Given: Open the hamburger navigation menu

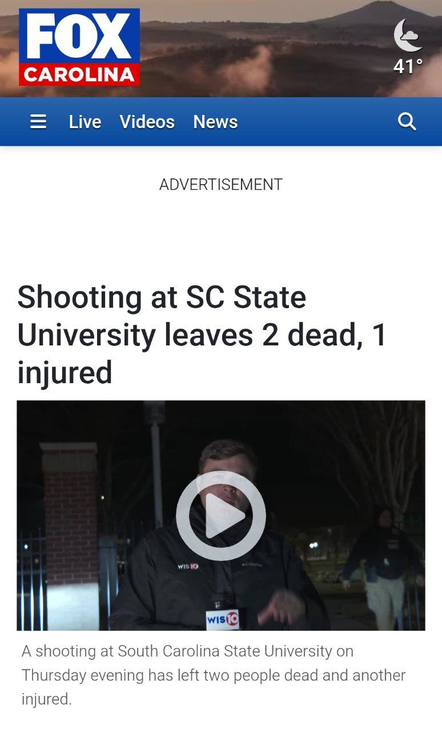Looking at the screenshot, I should coord(38,122).
